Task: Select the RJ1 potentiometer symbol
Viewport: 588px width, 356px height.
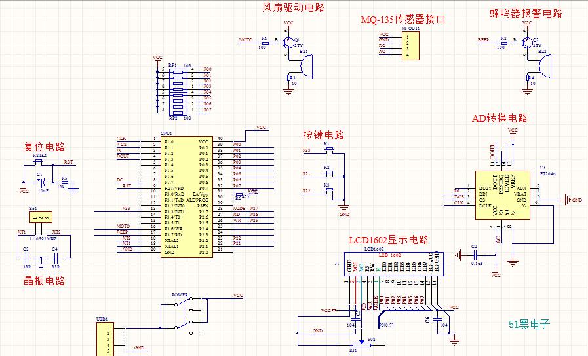Action: (x=362, y=344)
